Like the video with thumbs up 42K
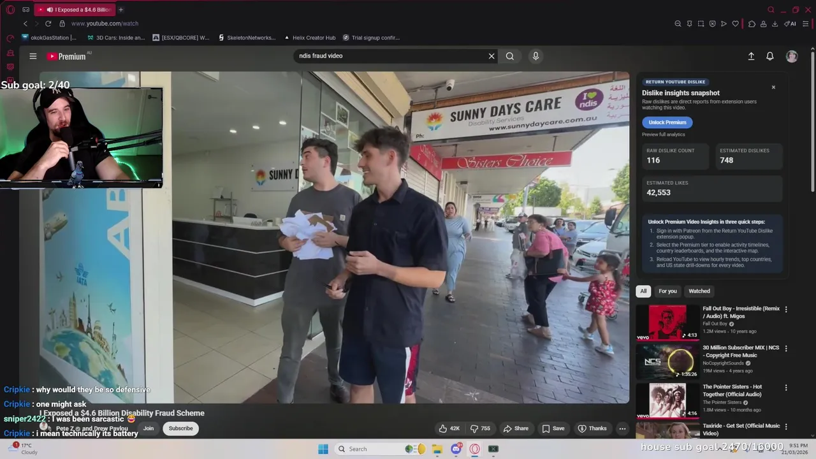 click(x=449, y=428)
